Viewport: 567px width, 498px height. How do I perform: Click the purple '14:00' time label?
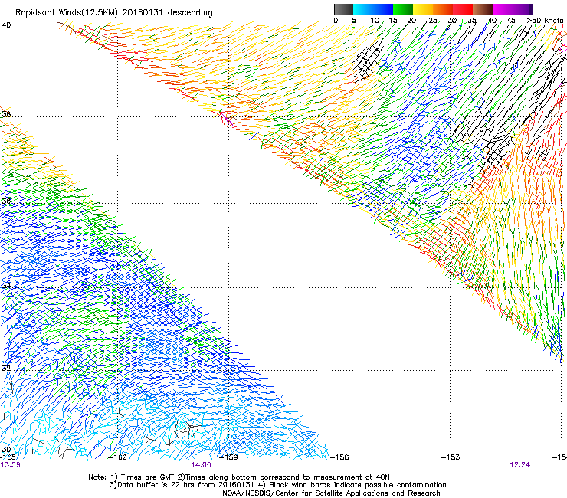click(x=201, y=465)
